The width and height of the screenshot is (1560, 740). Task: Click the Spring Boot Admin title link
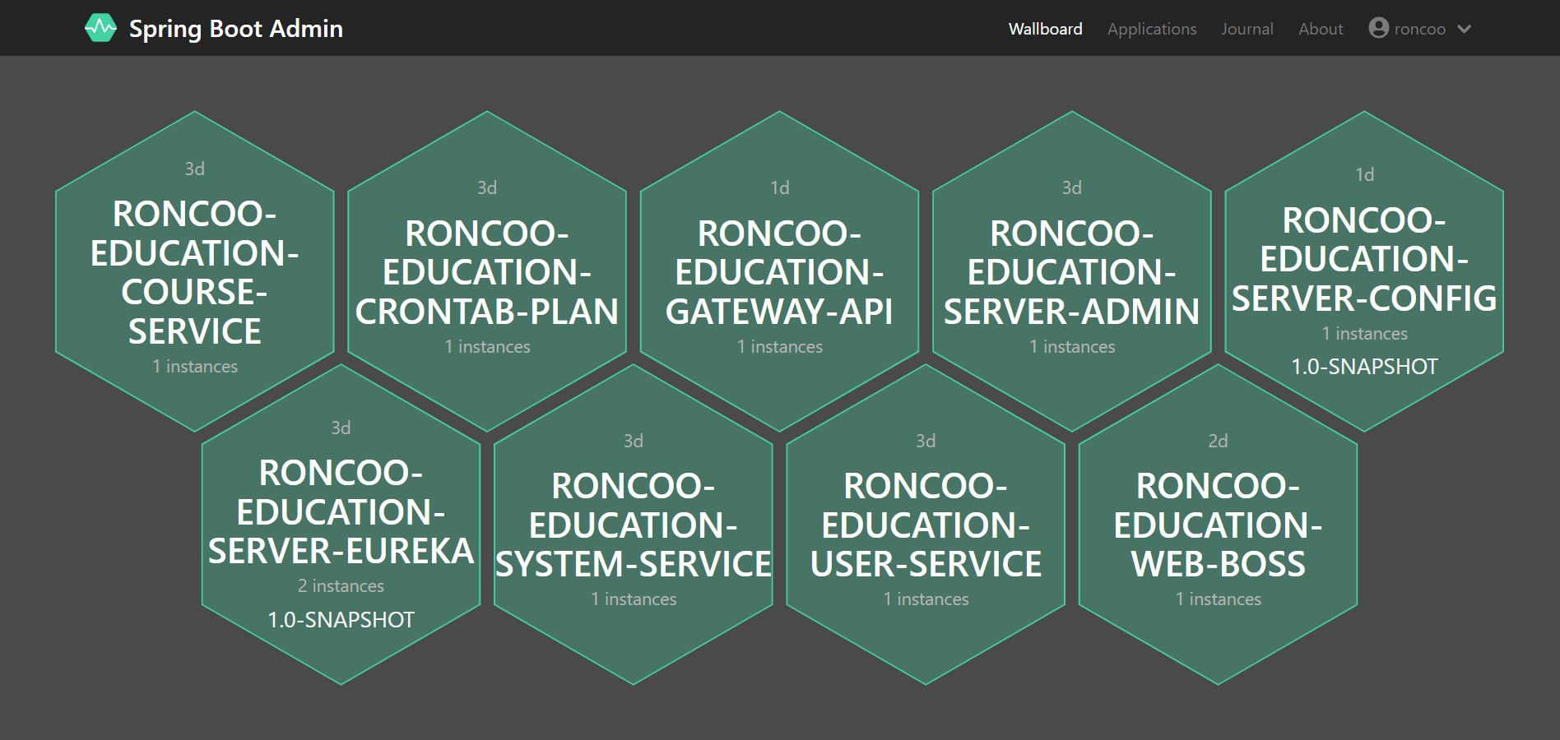[x=235, y=29]
